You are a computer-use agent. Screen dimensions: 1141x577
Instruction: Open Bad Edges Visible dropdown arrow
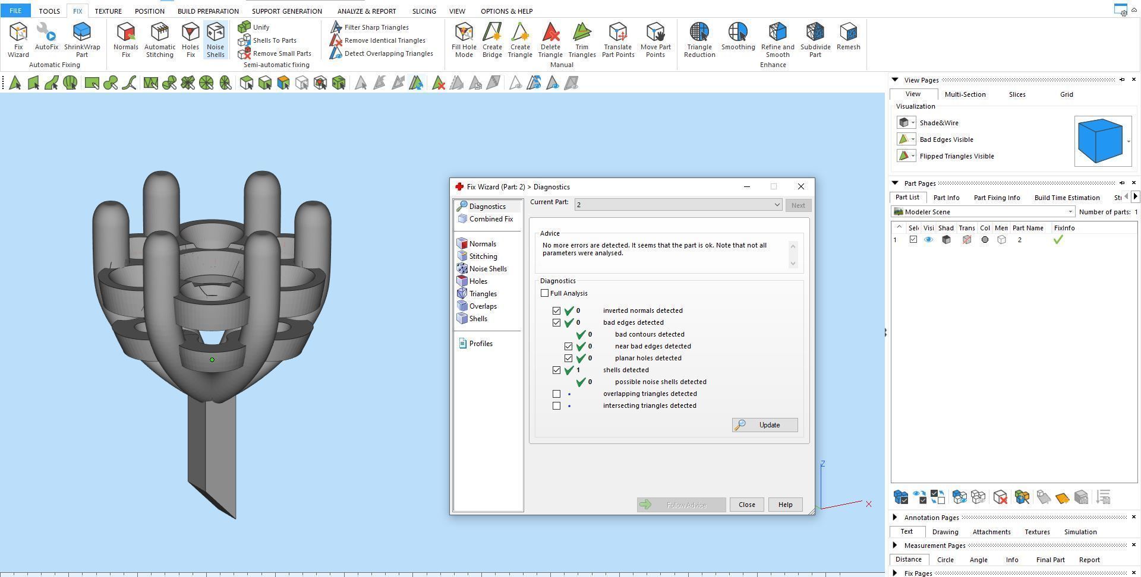(x=913, y=140)
